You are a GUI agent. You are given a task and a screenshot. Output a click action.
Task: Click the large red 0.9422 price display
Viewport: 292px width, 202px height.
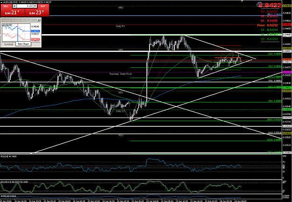pyautogui.click(x=270, y=5)
